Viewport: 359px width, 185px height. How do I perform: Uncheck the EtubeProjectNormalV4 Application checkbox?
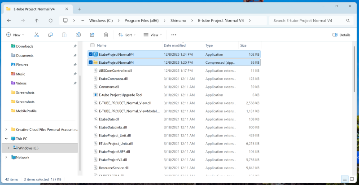(x=91, y=54)
